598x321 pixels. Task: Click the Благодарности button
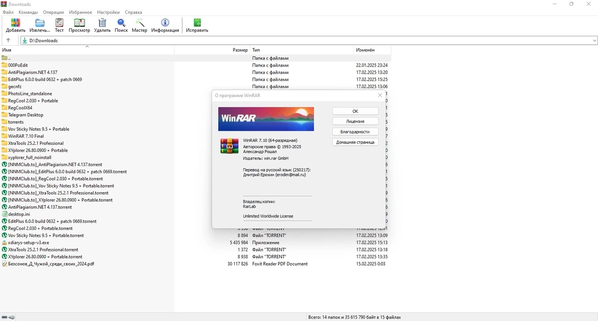[x=355, y=132]
